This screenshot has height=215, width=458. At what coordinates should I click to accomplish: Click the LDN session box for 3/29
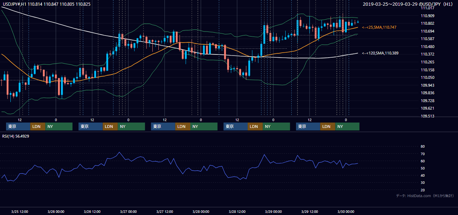tap(328, 126)
